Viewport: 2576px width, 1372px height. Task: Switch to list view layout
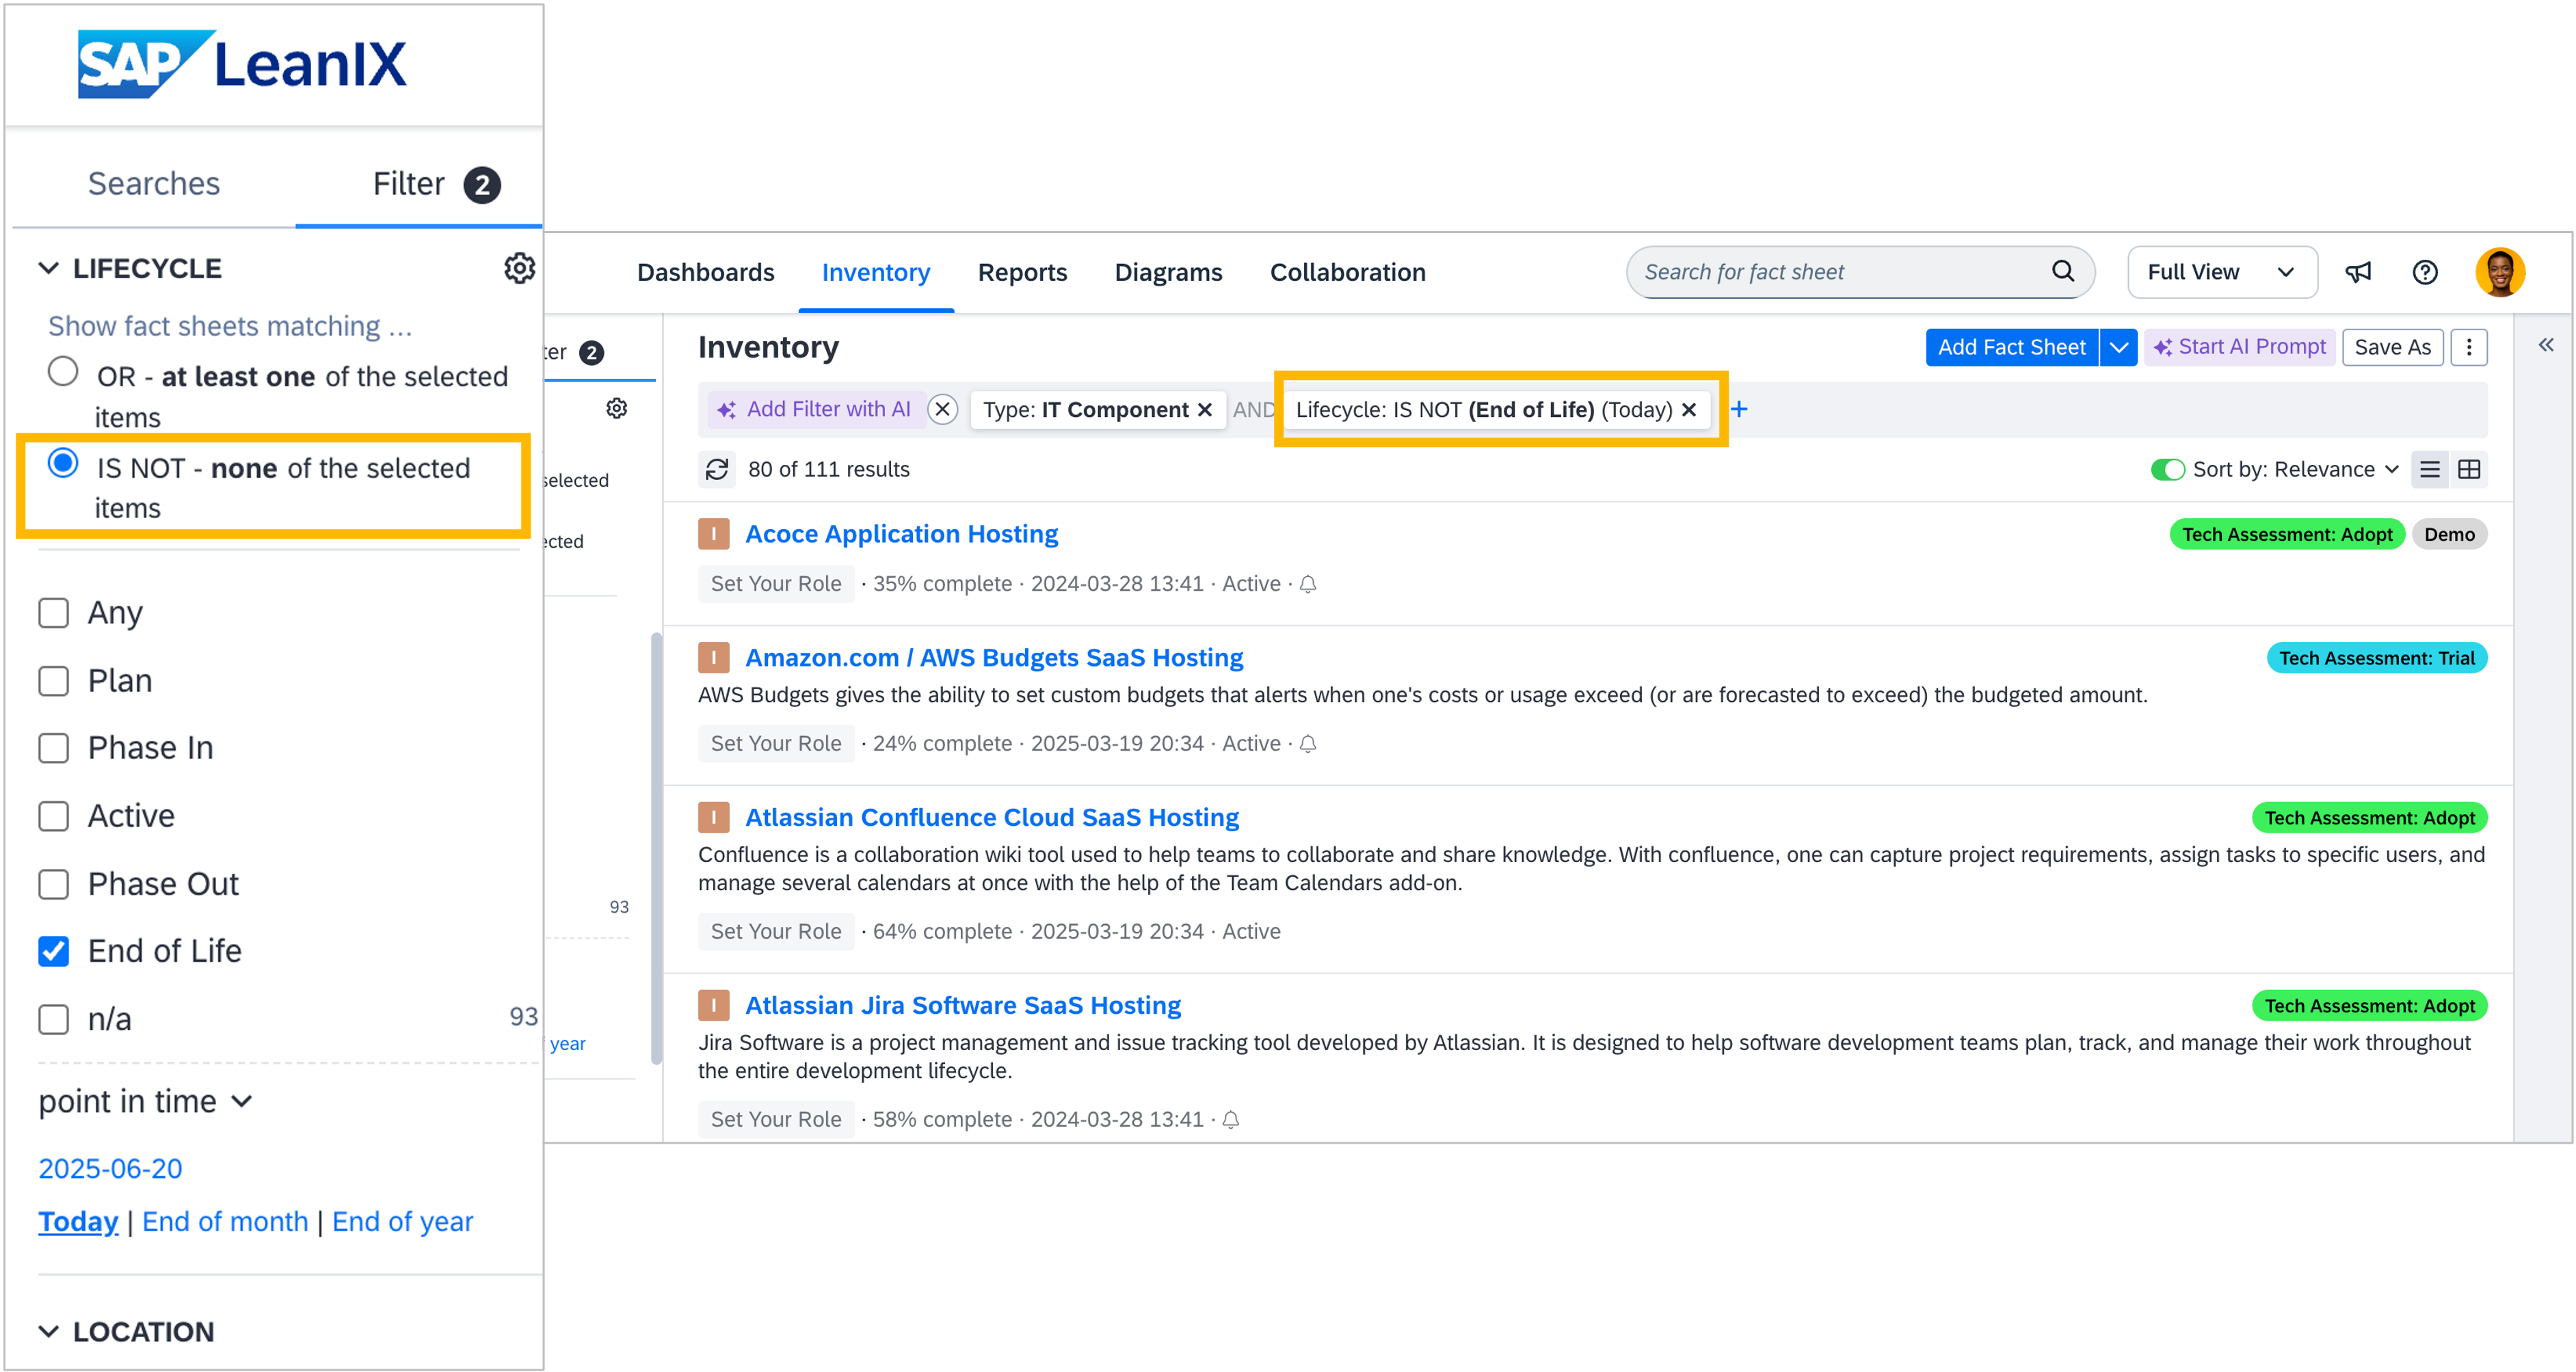click(x=2430, y=469)
